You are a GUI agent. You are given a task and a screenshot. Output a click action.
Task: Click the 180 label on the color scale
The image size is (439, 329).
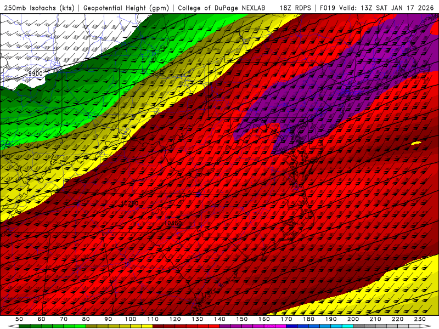point(308,319)
